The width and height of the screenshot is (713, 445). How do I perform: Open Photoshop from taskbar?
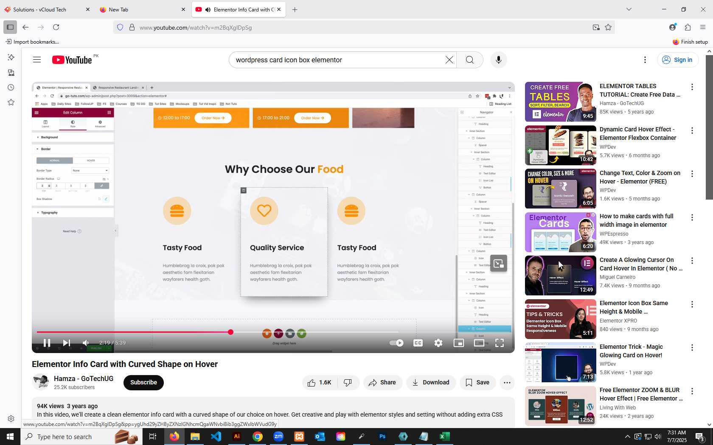tap(382, 437)
